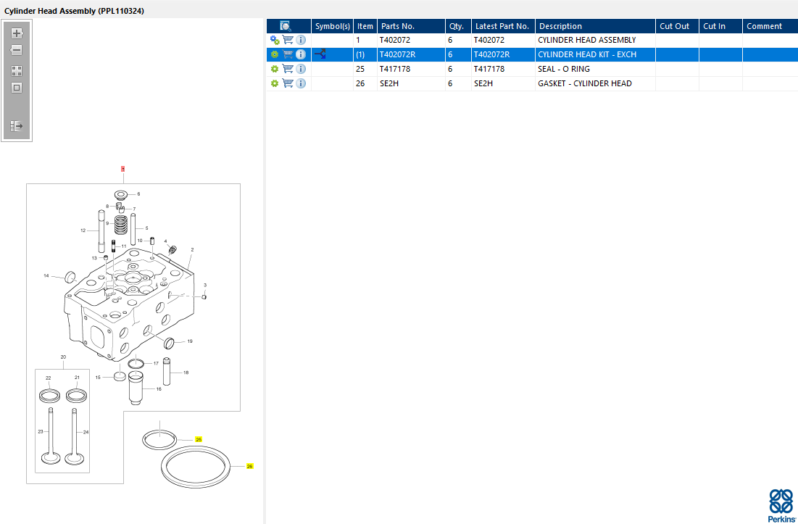Image resolution: width=798 pixels, height=524 pixels.
Task: Click callout 9 beside the valve spring
Action: click(107, 223)
